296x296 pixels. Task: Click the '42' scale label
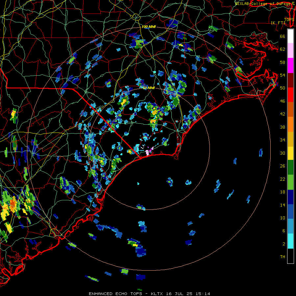[x=283, y=114]
